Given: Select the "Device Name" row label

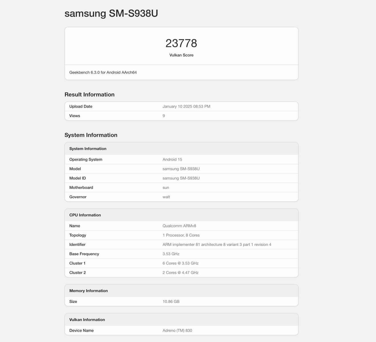Looking at the screenshot, I should [82, 331].
